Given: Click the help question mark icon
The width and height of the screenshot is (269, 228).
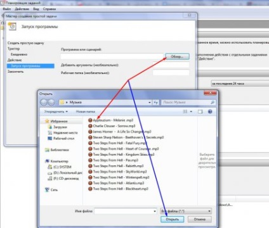Looking at the screenshot, I should 210,111.
